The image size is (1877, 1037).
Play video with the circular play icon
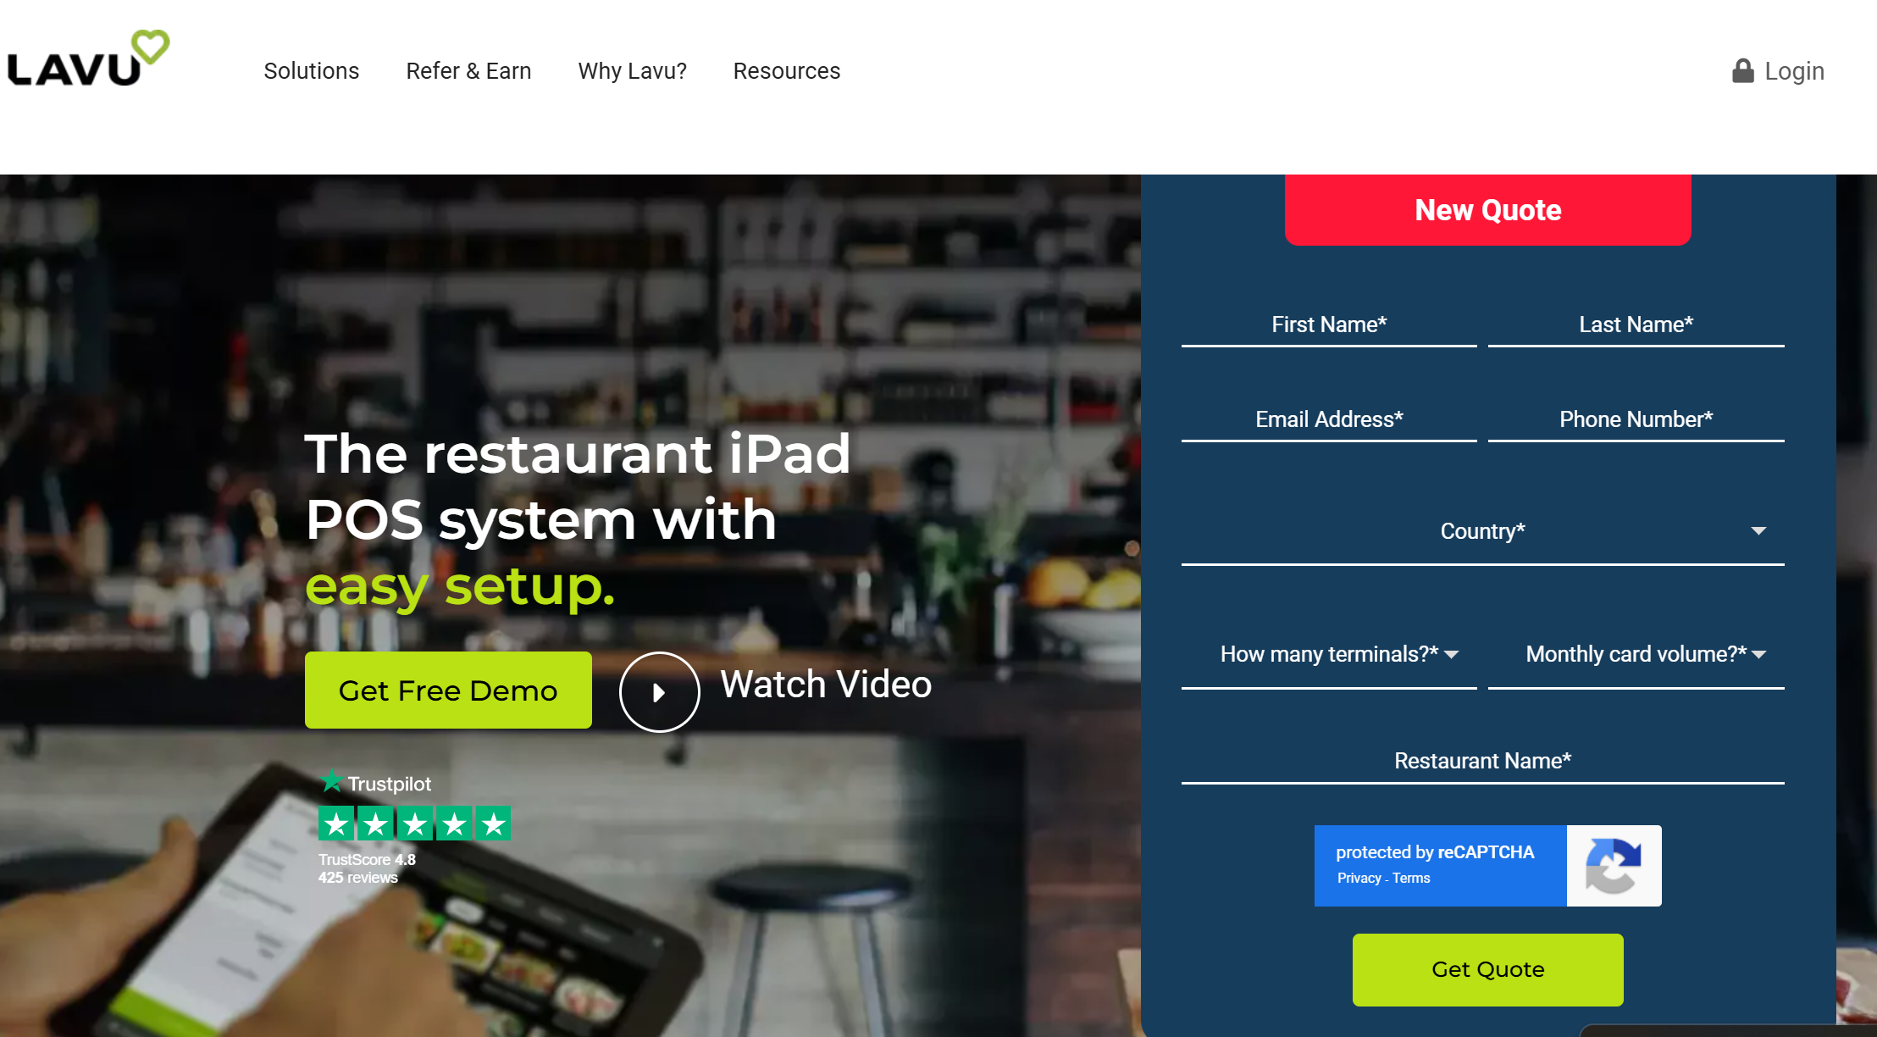click(x=659, y=691)
